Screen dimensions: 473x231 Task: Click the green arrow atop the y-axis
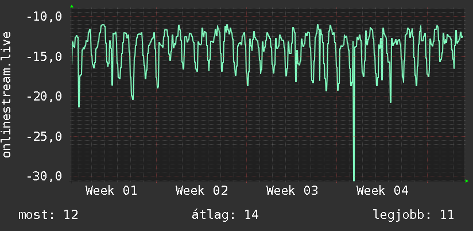(x=72, y=6)
